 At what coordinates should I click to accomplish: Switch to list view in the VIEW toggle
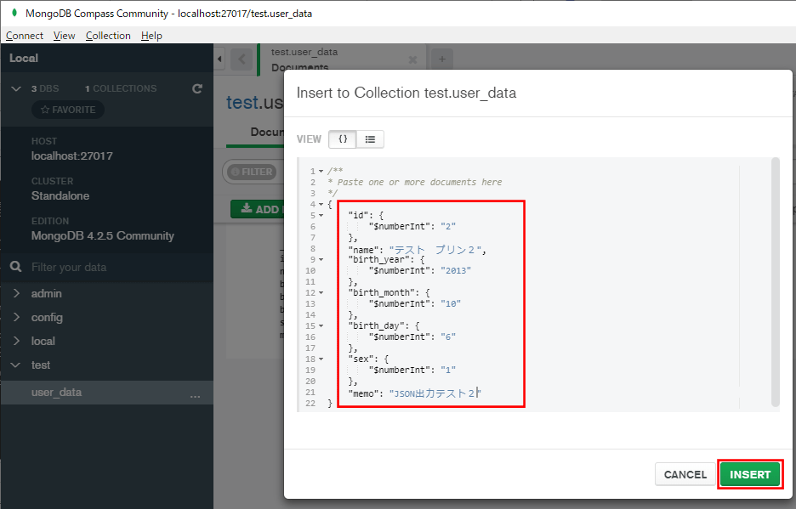[368, 139]
